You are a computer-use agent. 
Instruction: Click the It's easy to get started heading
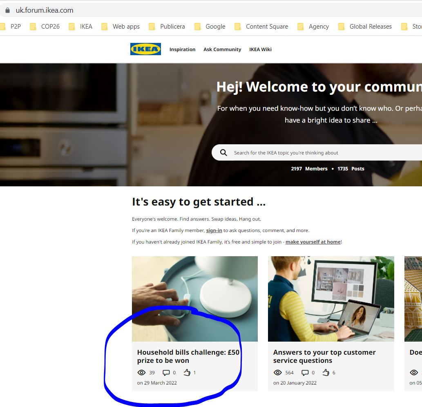[199, 201]
